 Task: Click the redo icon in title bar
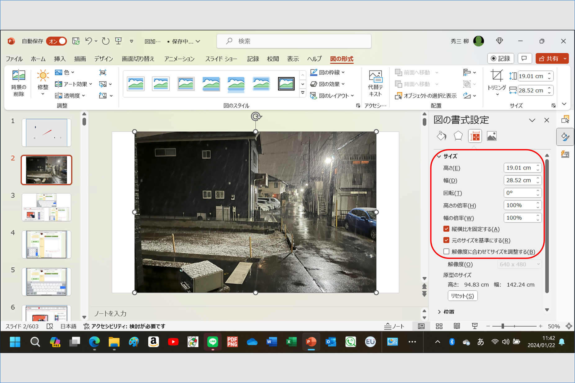[x=106, y=41]
